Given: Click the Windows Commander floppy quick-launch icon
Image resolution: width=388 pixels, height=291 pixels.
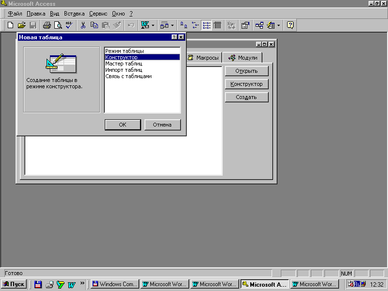Looking at the screenshot, I should click(x=38, y=284).
